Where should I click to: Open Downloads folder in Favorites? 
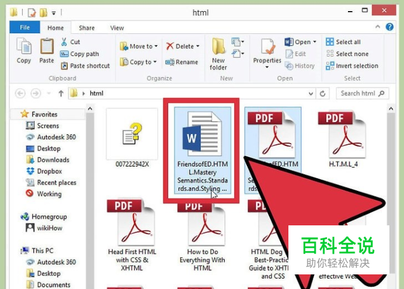[x=53, y=160]
